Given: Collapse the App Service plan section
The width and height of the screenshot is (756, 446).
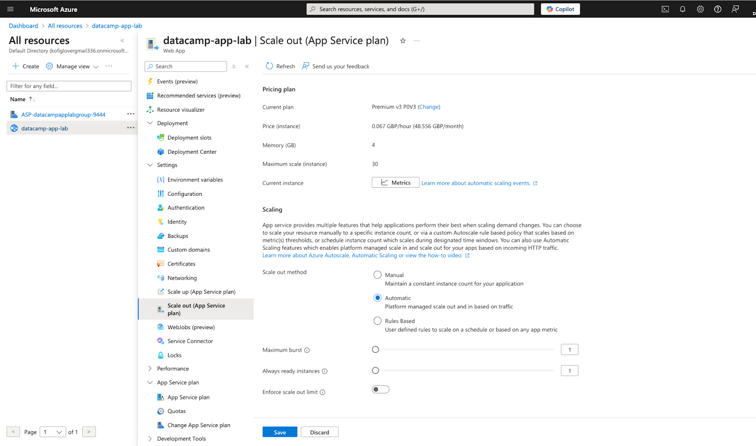Looking at the screenshot, I should [x=150, y=383].
